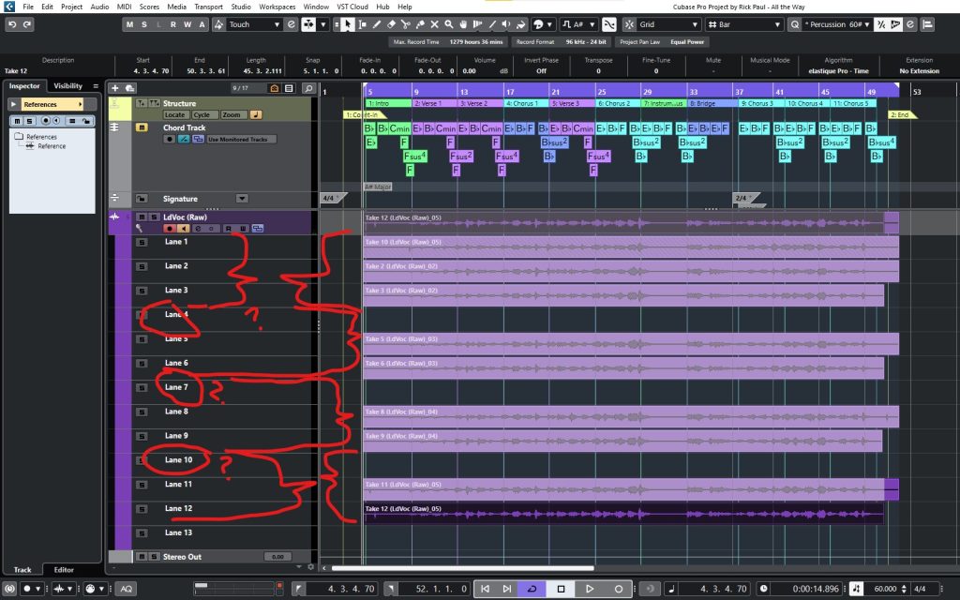Click the Use Monitored Tracks button
The image size is (960, 600).
coord(237,139)
